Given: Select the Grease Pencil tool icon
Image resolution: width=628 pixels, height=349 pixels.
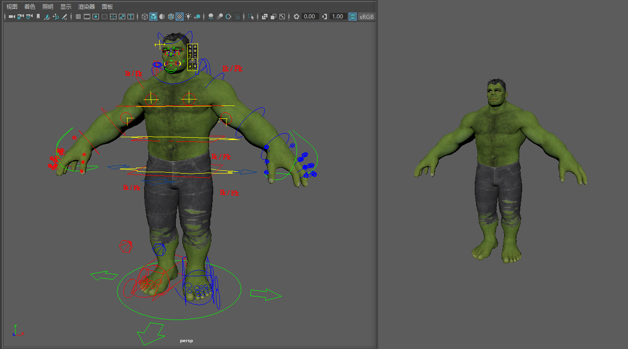Looking at the screenshot, I should click(x=64, y=17).
